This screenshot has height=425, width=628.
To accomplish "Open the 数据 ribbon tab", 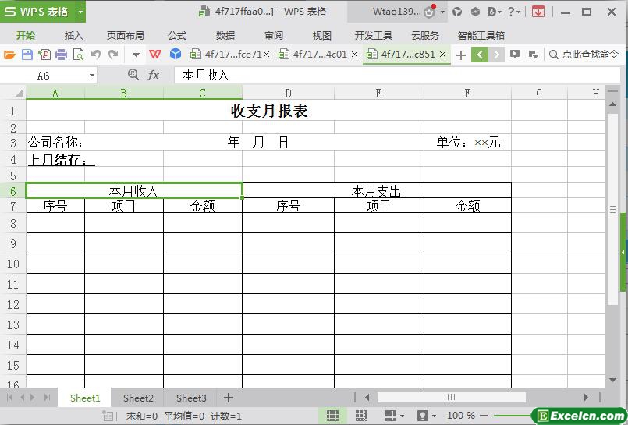I will click(225, 36).
